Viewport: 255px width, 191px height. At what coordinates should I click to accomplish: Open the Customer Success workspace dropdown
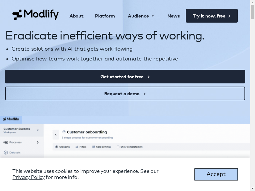[38, 130]
